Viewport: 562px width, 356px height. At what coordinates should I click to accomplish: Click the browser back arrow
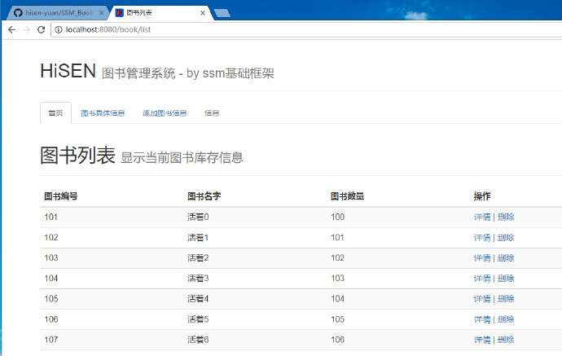point(12,29)
